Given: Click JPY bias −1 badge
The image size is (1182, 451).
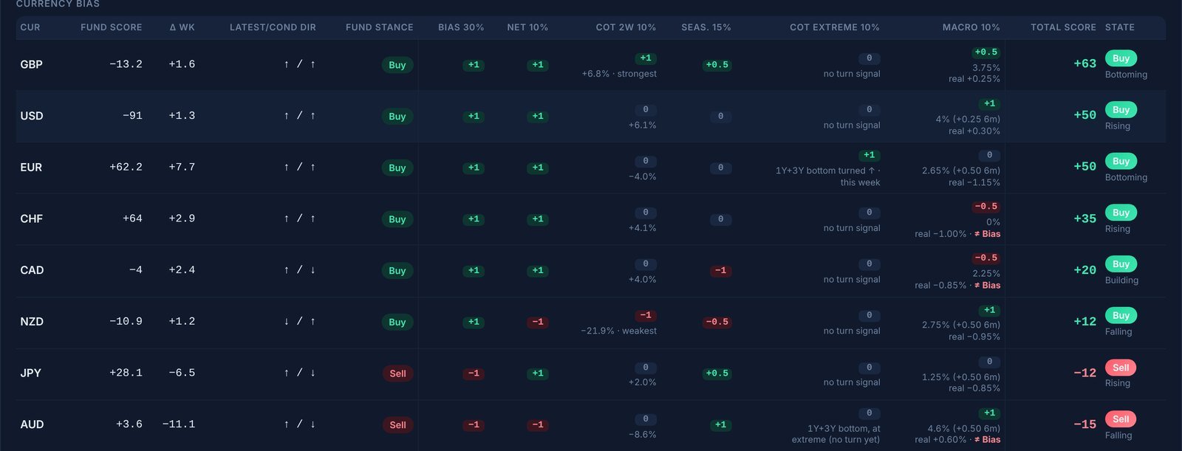Looking at the screenshot, I should pyautogui.click(x=474, y=373).
